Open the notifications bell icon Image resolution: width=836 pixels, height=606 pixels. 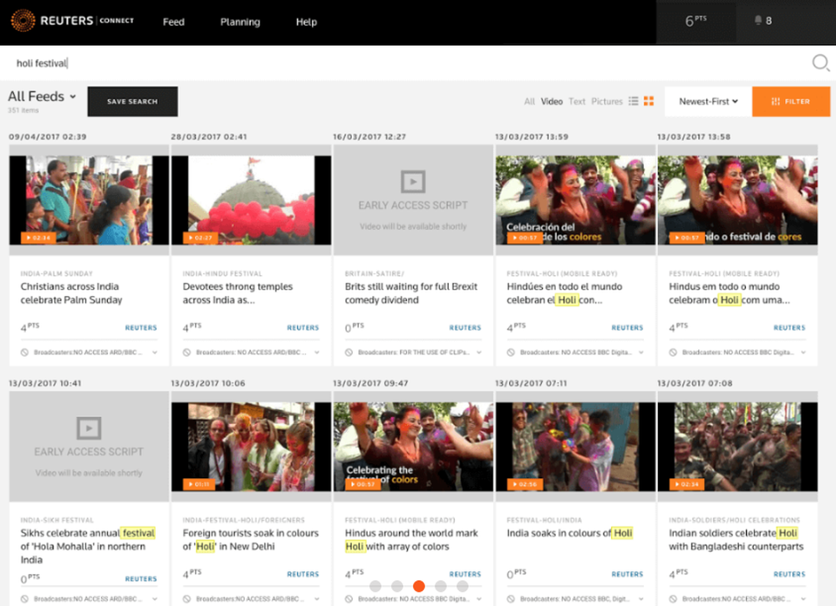[x=757, y=20]
